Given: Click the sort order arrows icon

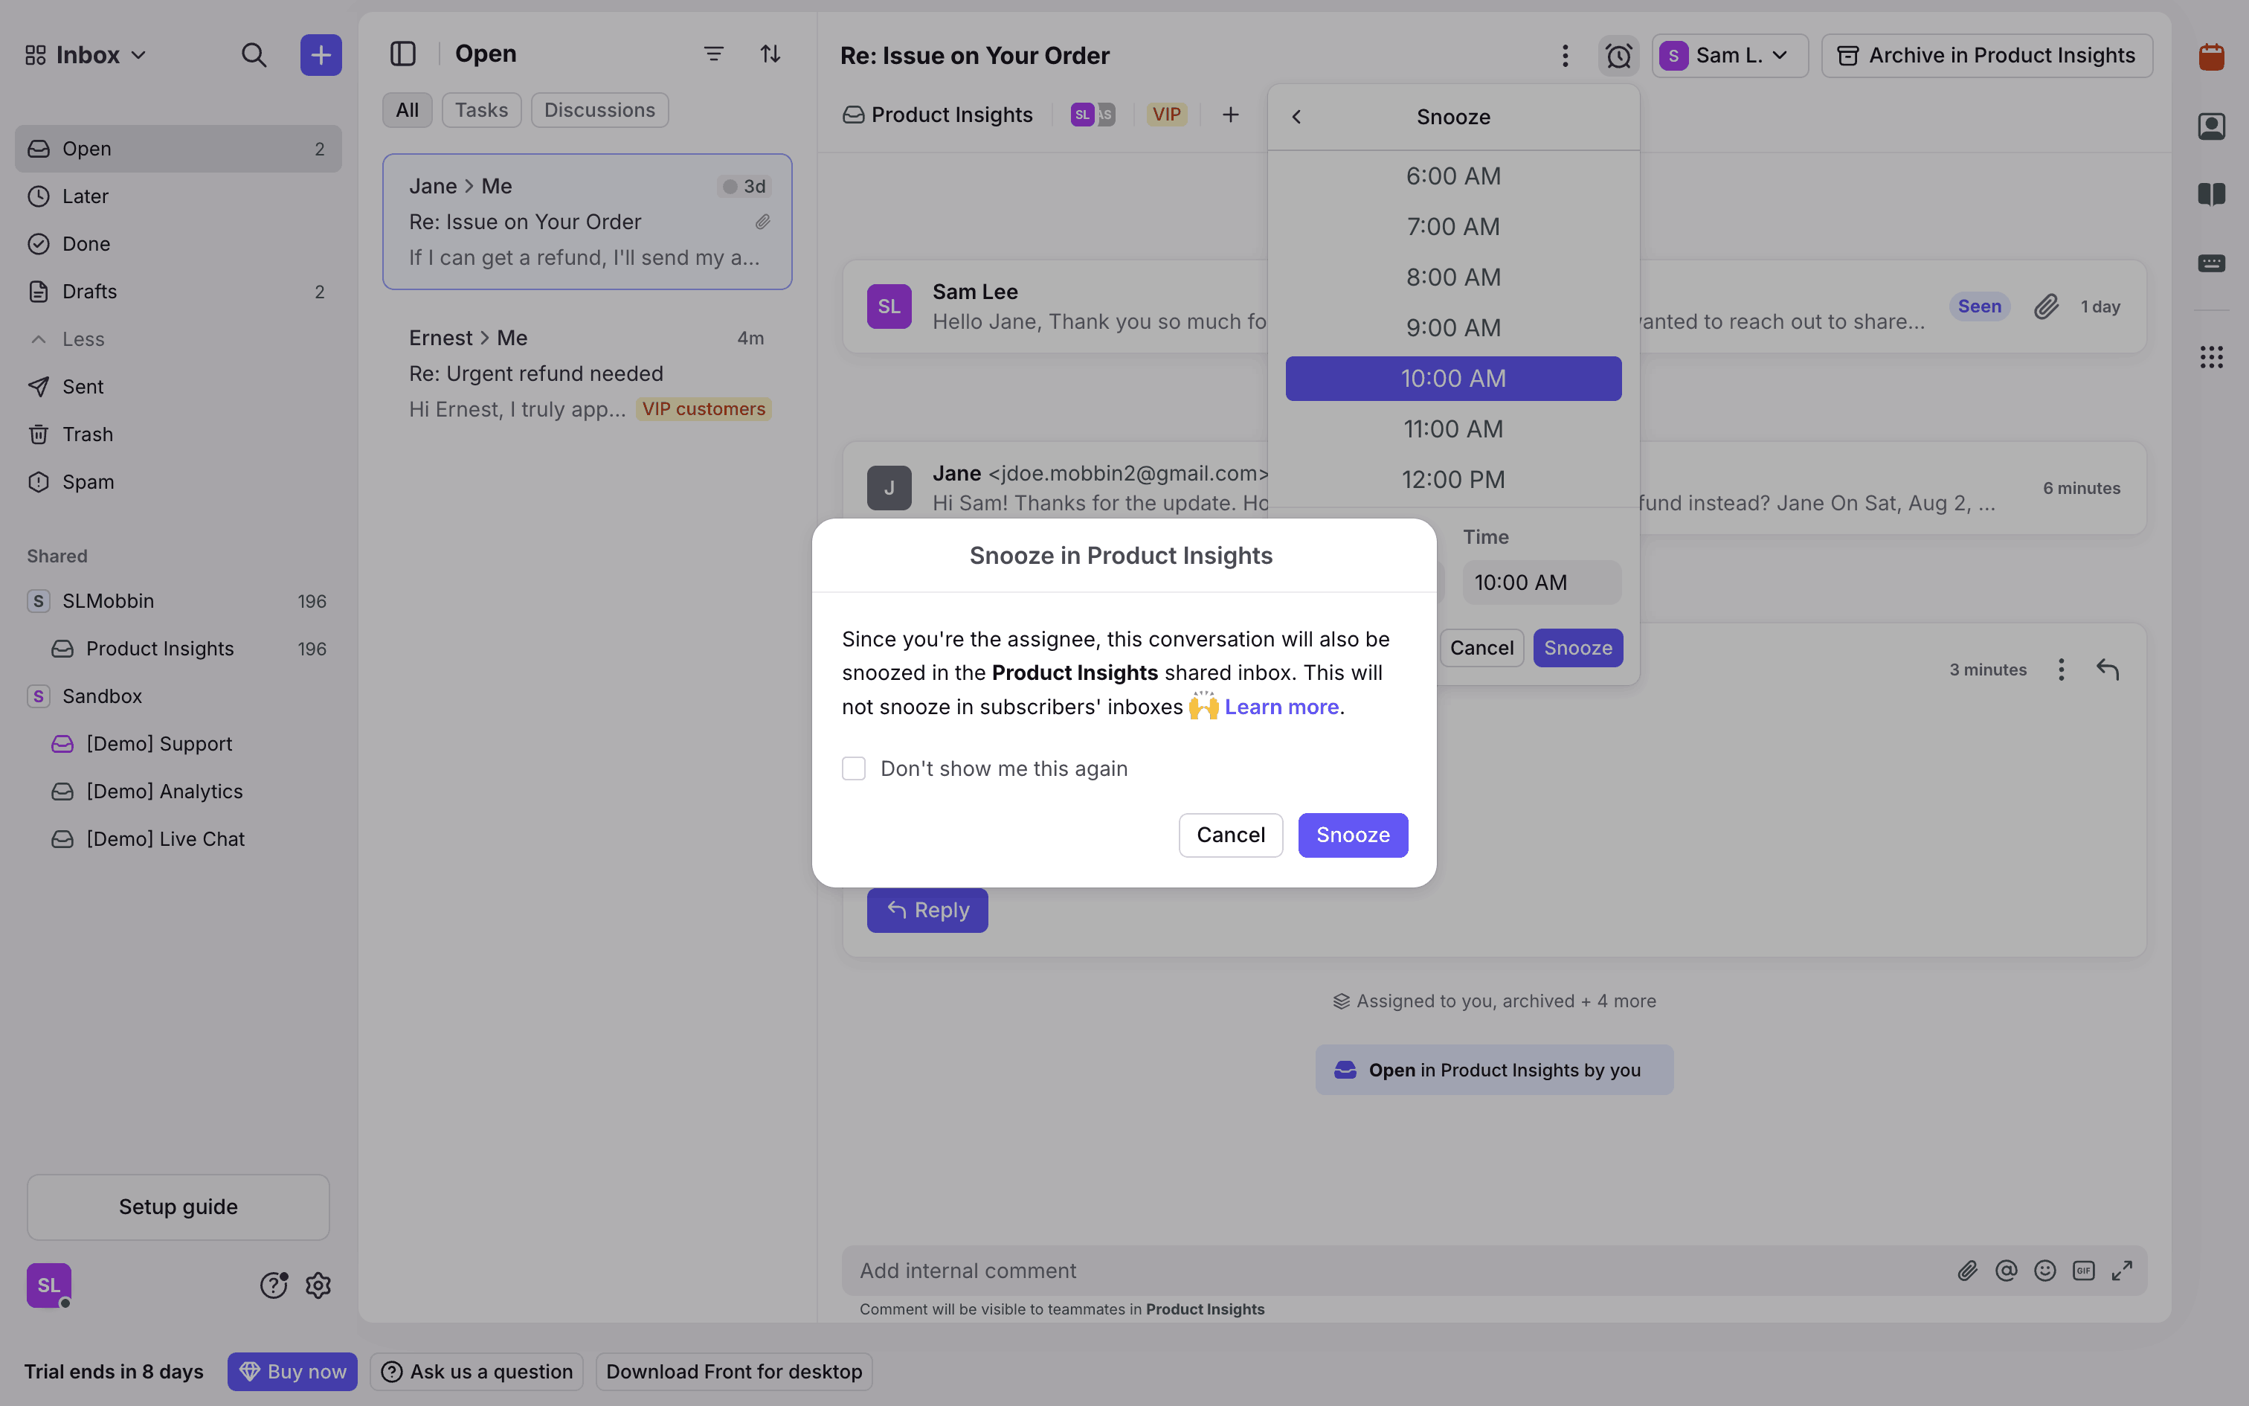Looking at the screenshot, I should tap(770, 54).
